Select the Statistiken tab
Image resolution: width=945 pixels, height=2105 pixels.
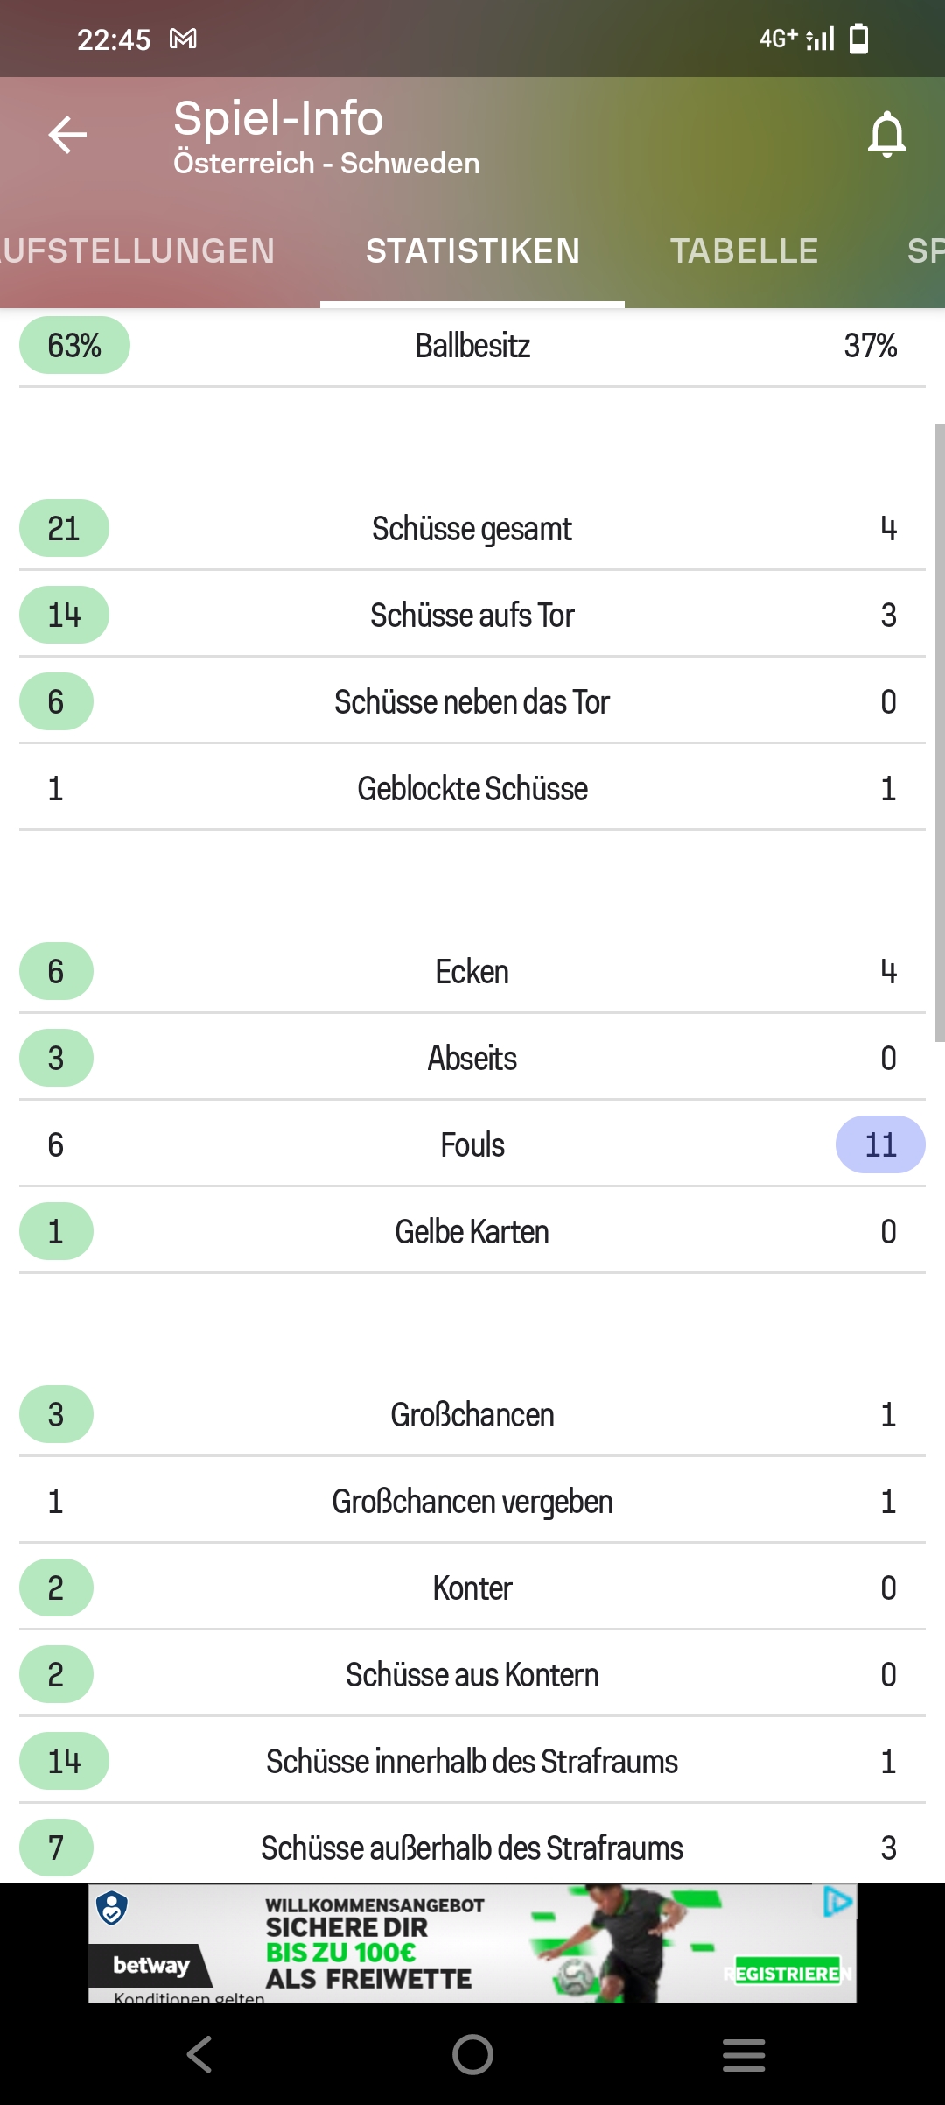pos(472,251)
